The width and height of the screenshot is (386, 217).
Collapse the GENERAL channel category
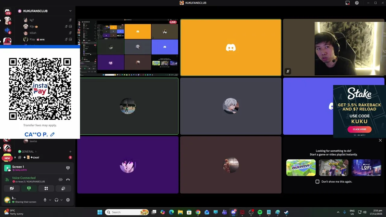(27, 152)
